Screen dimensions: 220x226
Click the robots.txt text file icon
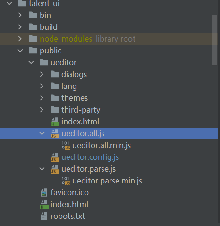44,216
